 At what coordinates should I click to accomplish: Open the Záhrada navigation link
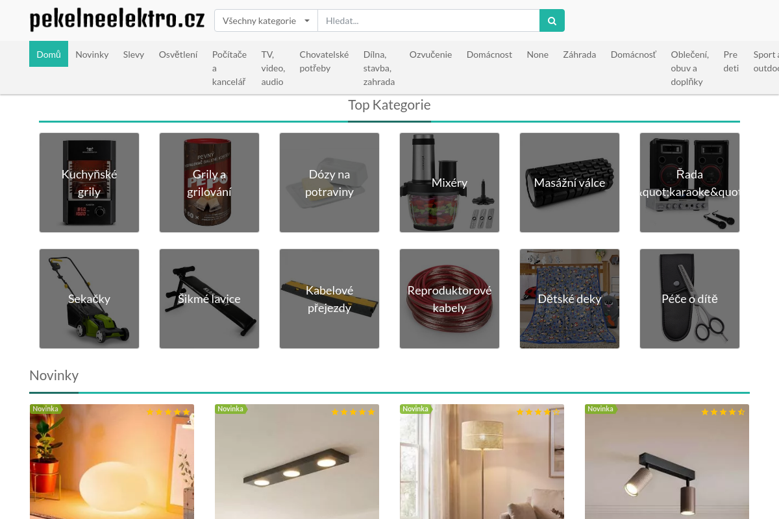pos(579,54)
